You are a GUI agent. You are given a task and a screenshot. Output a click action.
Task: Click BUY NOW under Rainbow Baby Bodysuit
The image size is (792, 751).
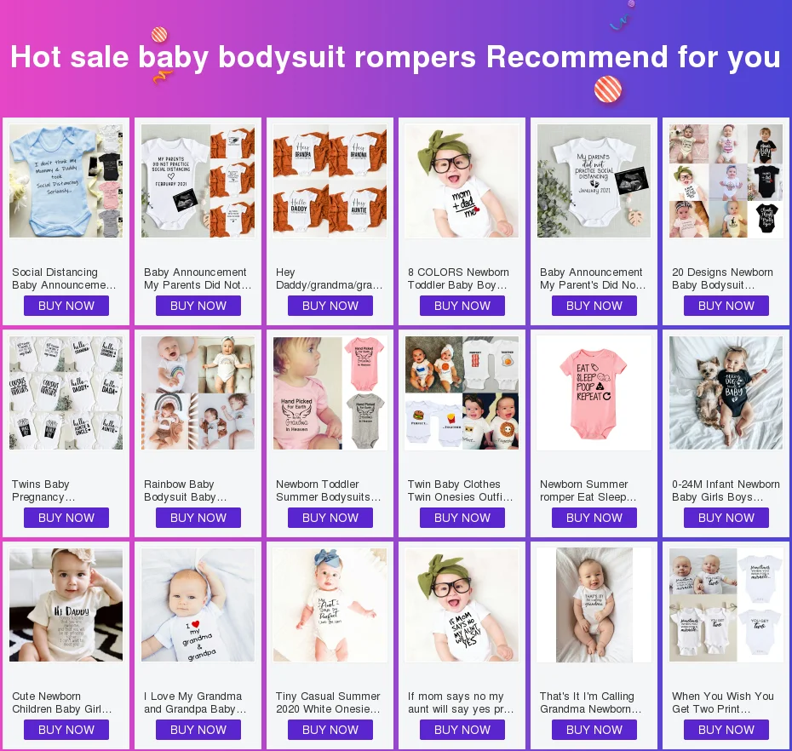[x=198, y=518]
